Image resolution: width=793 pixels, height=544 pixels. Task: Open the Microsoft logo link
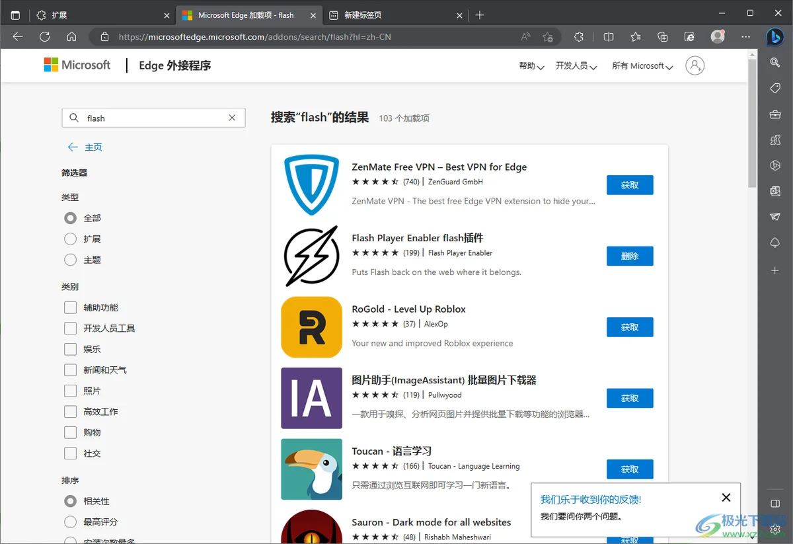(77, 65)
